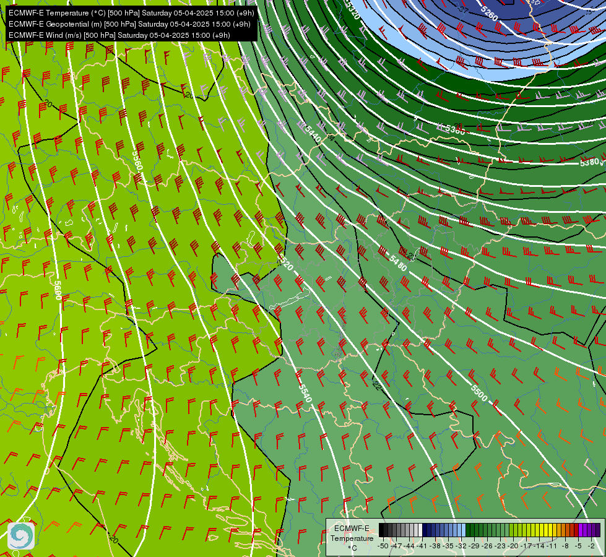Click the -29 legend tick label

tap(474, 546)
